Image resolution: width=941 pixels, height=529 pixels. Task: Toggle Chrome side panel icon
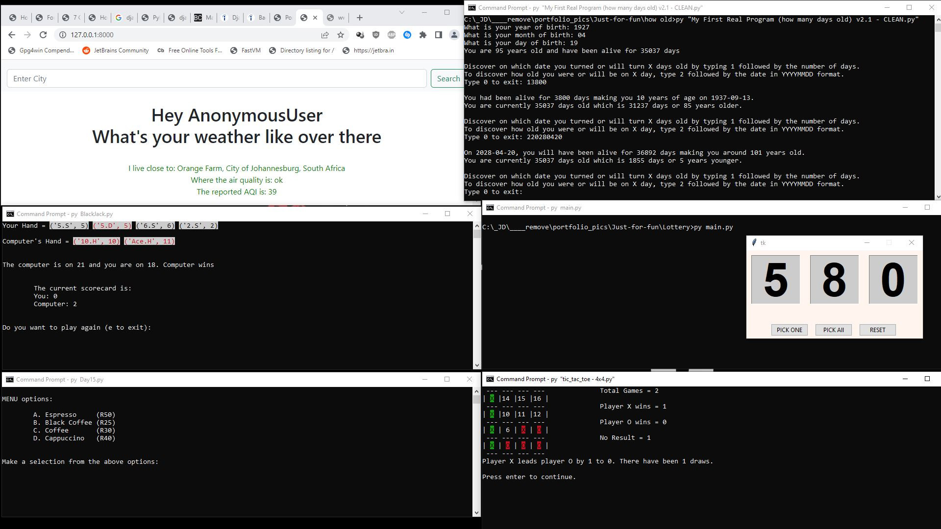click(x=439, y=35)
